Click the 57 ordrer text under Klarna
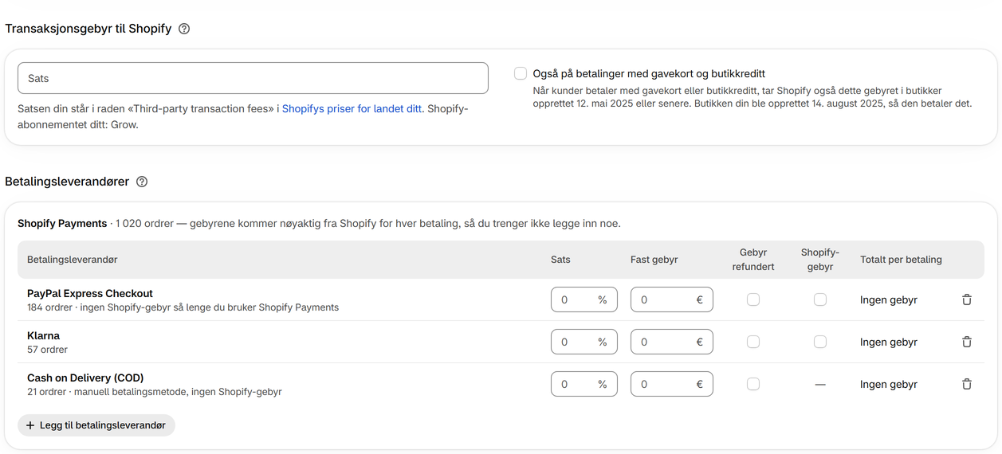This screenshot has width=1002, height=454. tap(47, 350)
